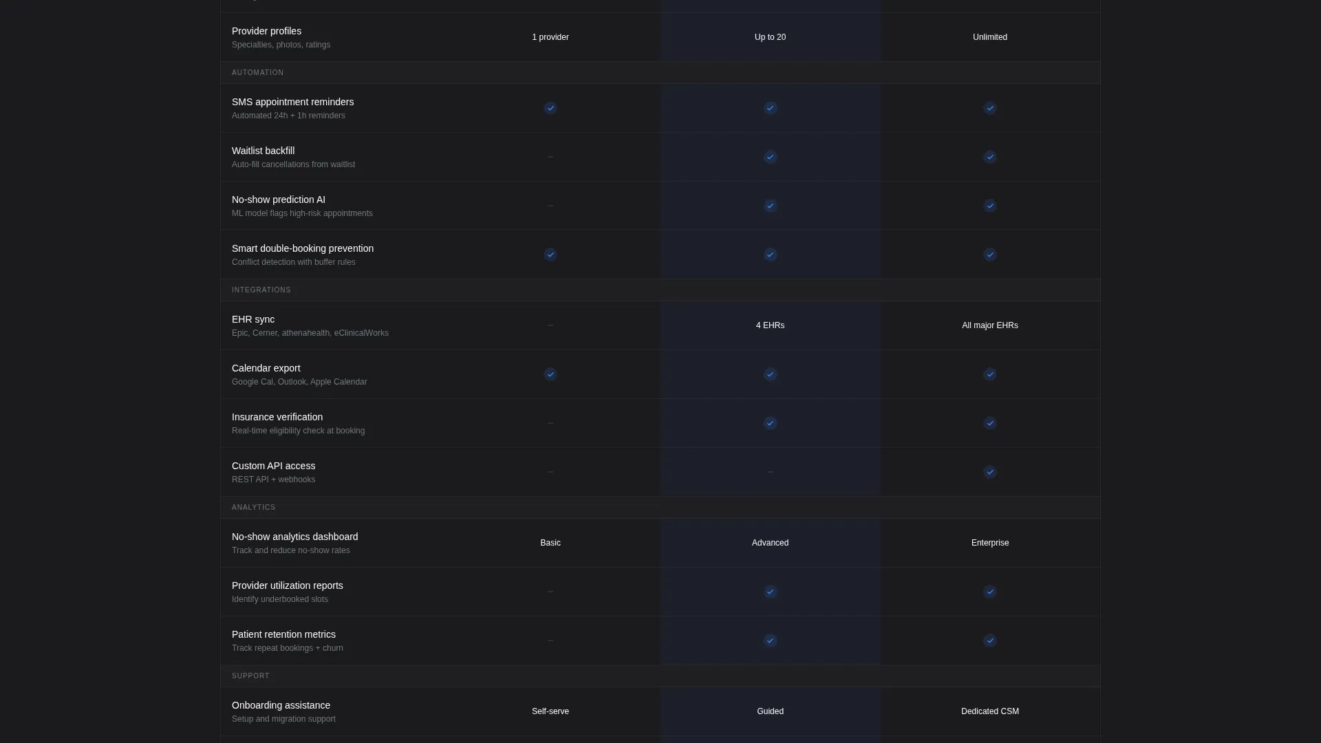Click the "Smart double-booking prevention" feature name

coord(303,248)
